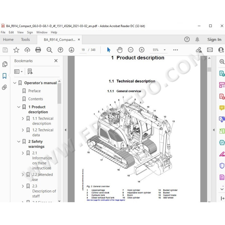
Task: Collapse the 1 Product description bookmark
Action: (19, 107)
